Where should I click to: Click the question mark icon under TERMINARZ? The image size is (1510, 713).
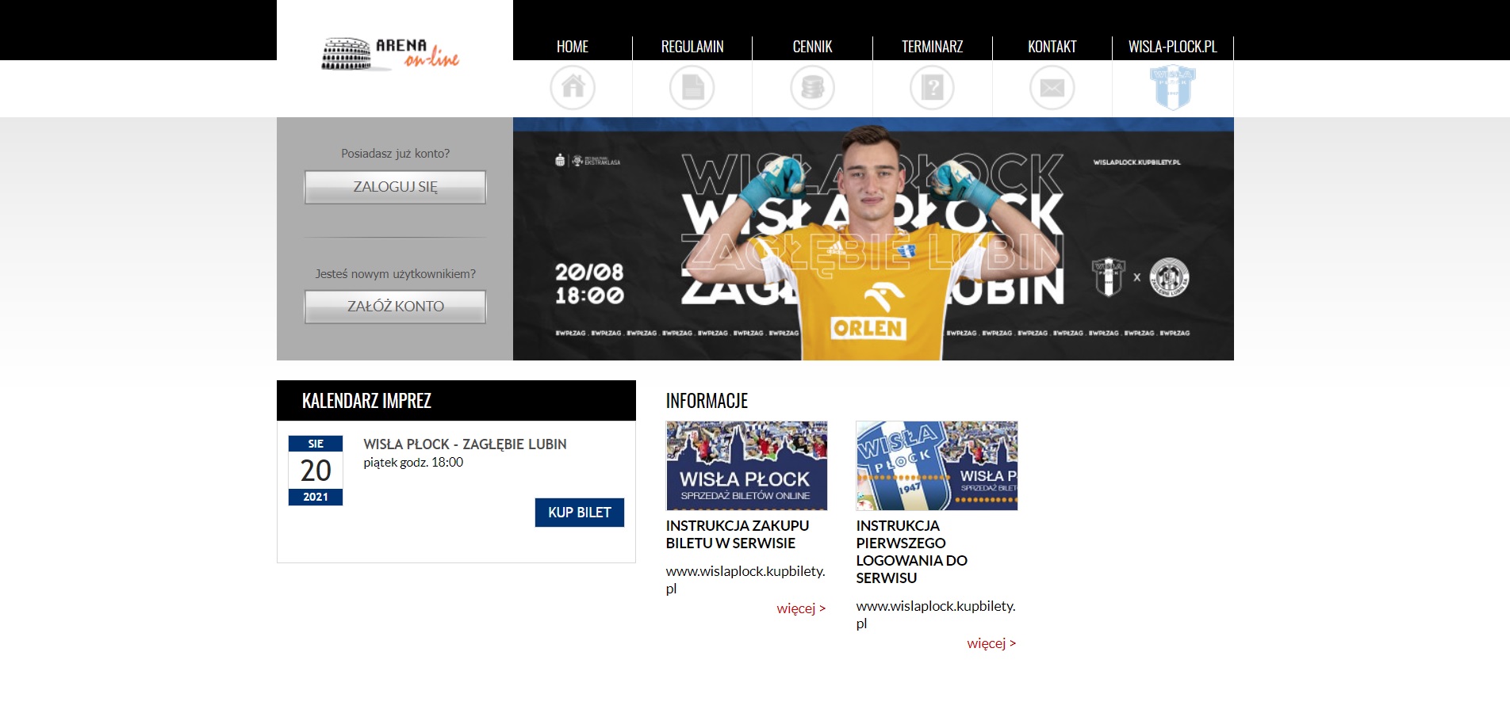click(933, 87)
